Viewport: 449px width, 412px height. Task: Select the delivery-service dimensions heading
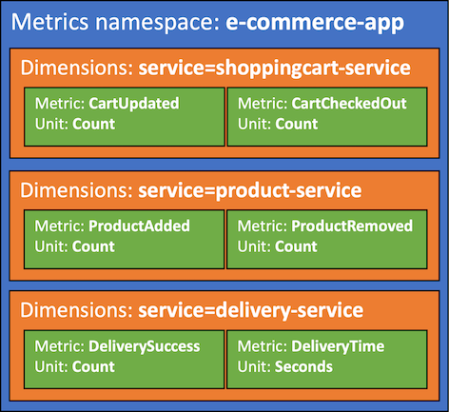(192, 311)
